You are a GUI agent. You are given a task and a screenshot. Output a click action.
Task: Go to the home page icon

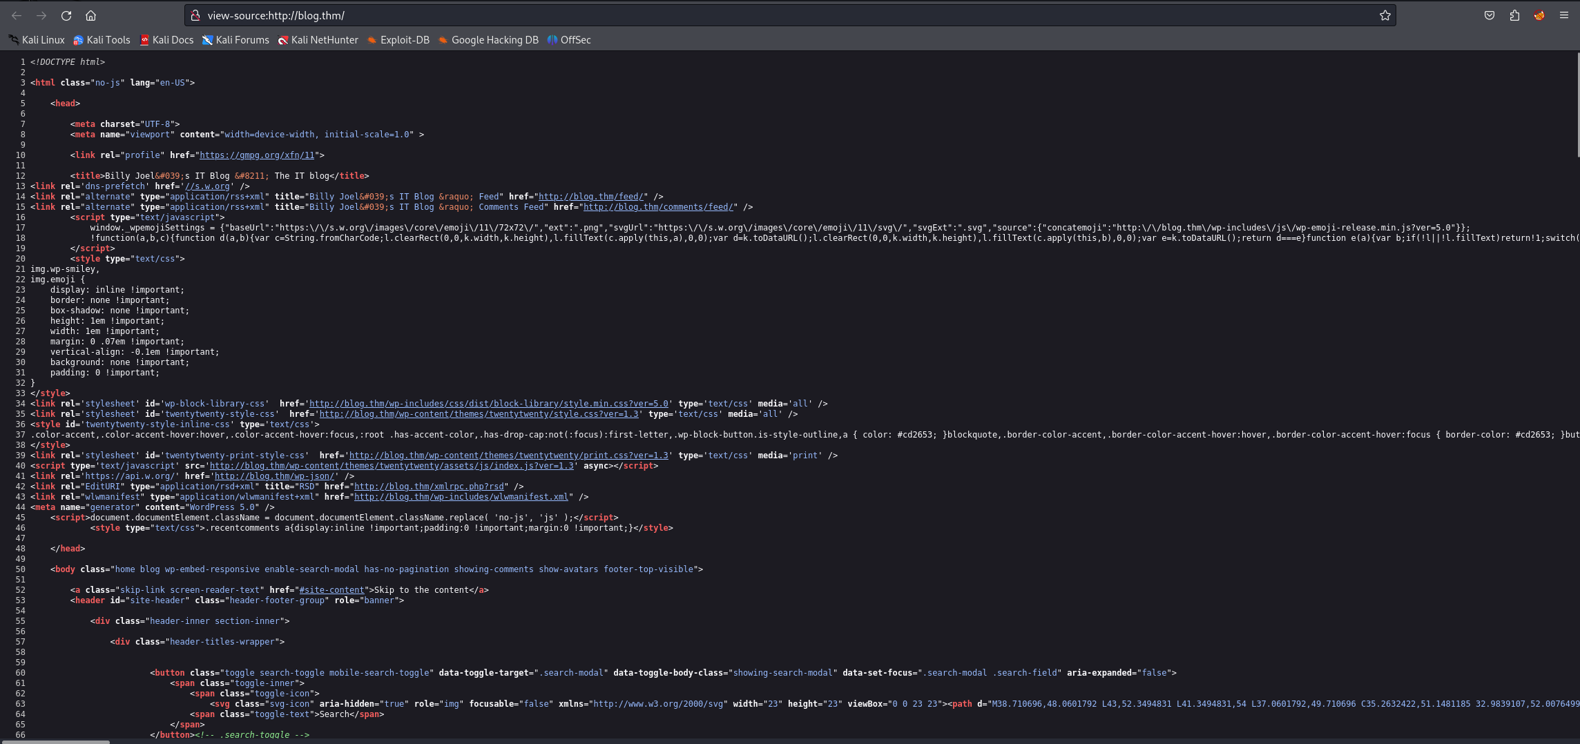coord(90,15)
